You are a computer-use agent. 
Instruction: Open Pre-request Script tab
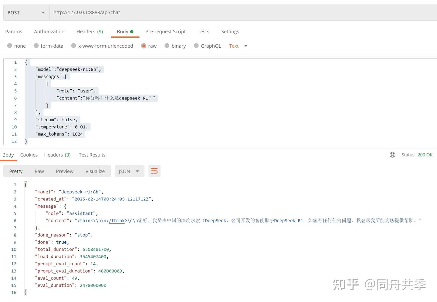(x=165, y=32)
